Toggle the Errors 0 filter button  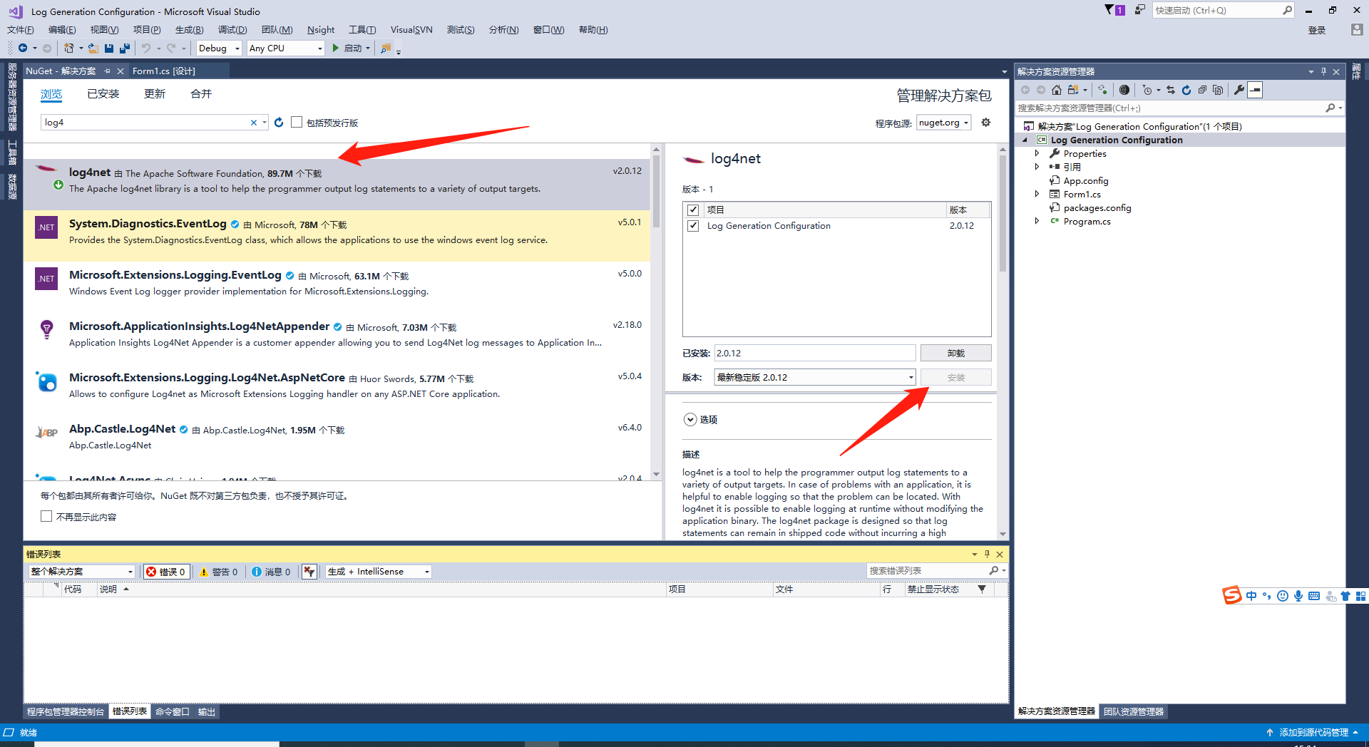tap(167, 572)
